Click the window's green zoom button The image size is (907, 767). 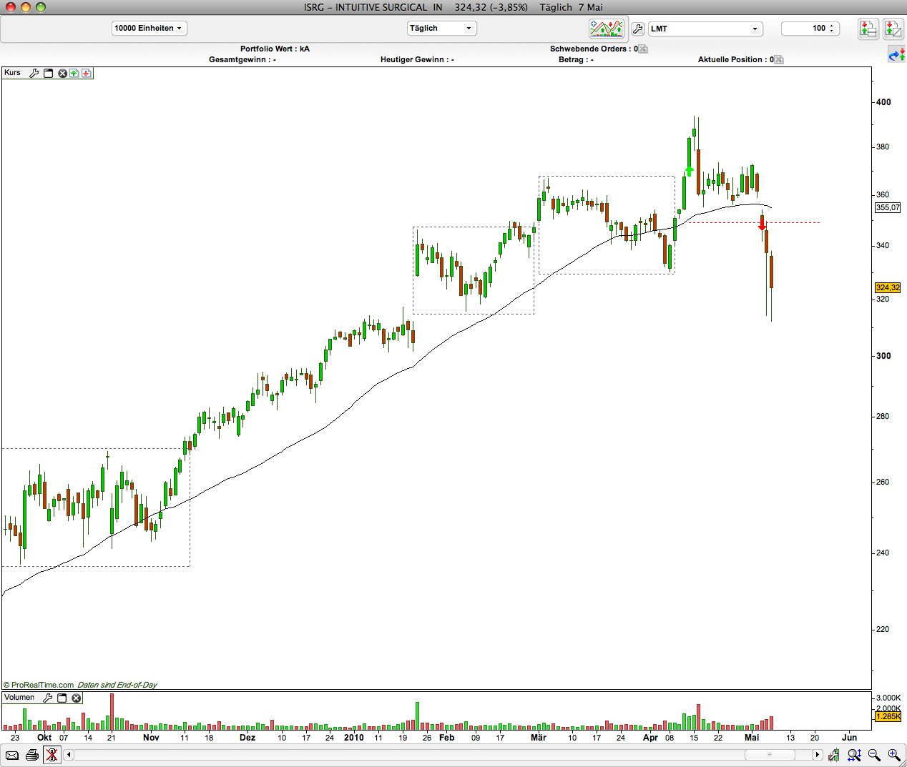pyautogui.click(x=41, y=7)
